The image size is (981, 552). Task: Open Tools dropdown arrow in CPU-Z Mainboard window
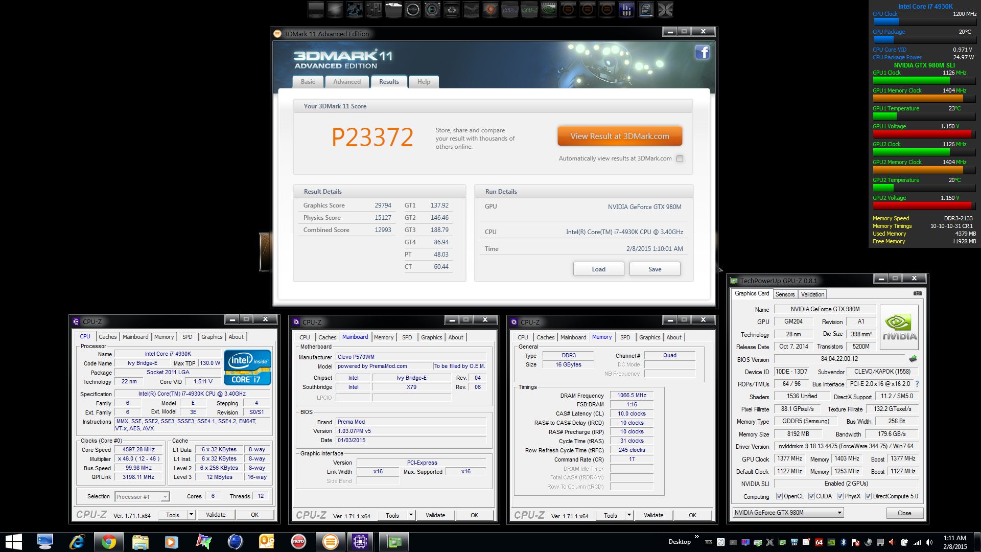411,515
